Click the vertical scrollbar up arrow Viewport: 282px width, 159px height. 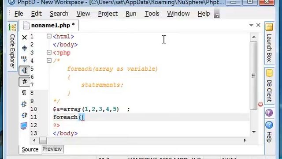[x=254, y=37]
